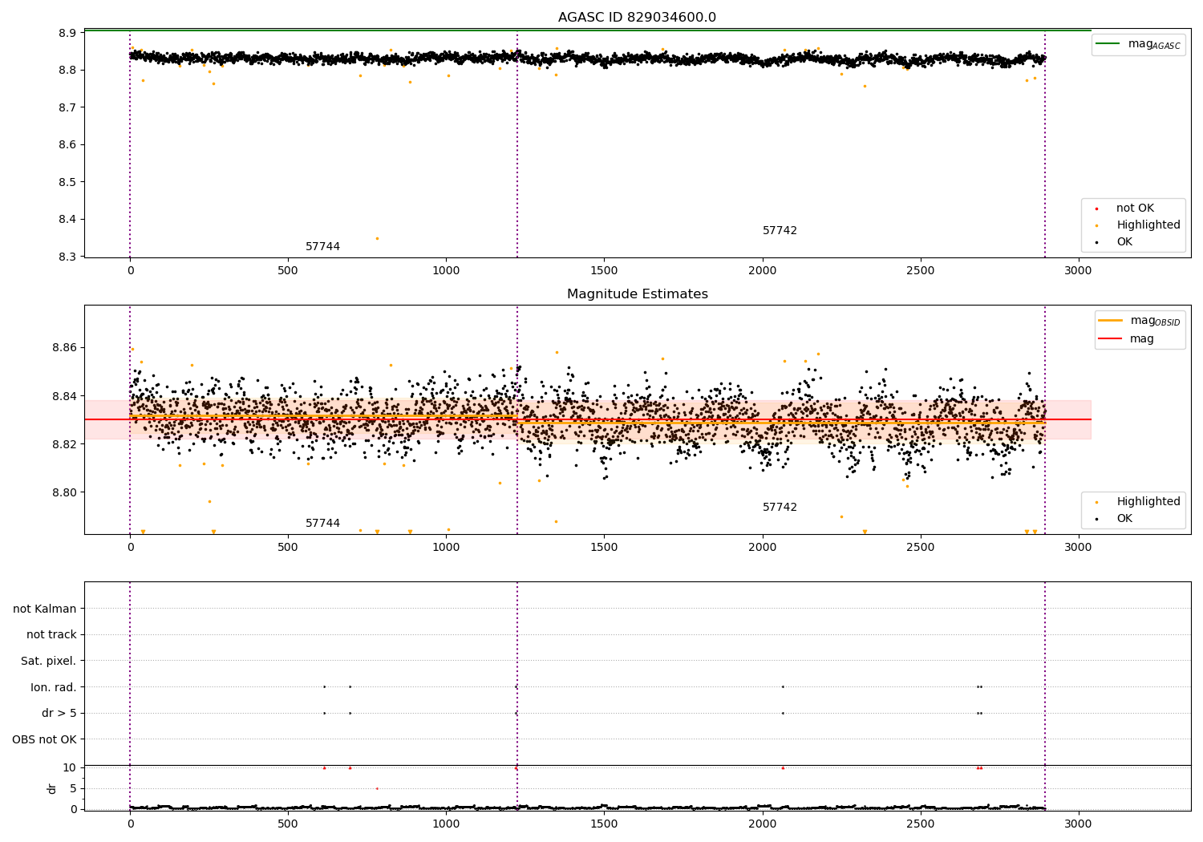
Task: Select the 'OBS not OK' row label
Action: [45, 739]
